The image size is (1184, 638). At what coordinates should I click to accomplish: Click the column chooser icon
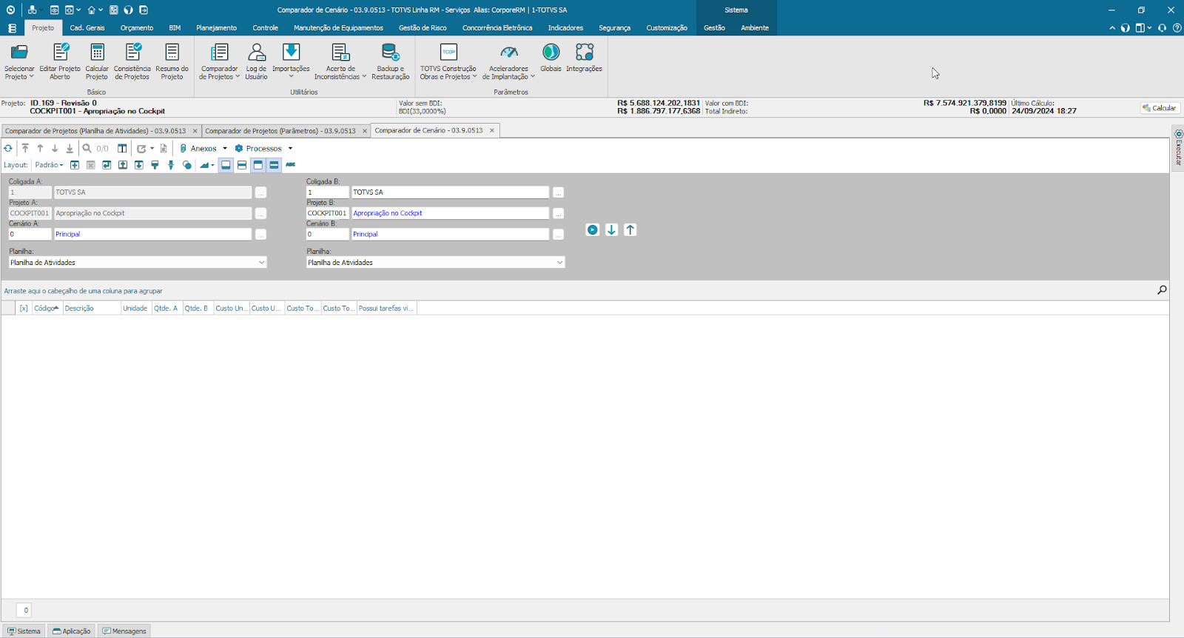pos(122,148)
